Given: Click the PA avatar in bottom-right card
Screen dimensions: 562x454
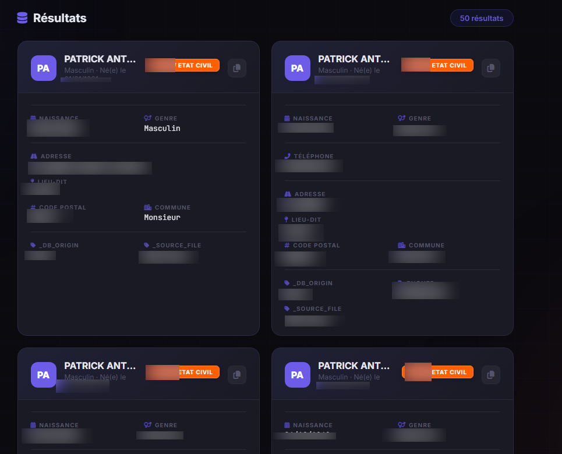Looking at the screenshot, I should tap(297, 375).
